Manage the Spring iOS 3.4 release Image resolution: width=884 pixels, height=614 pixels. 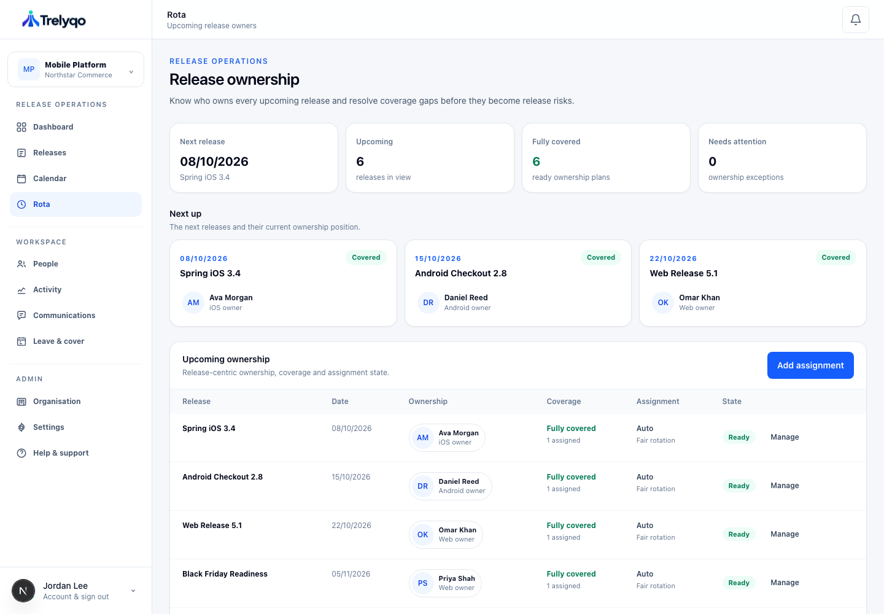pyautogui.click(x=785, y=437)
